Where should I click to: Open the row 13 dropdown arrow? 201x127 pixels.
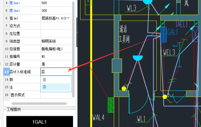coord(69,72)
